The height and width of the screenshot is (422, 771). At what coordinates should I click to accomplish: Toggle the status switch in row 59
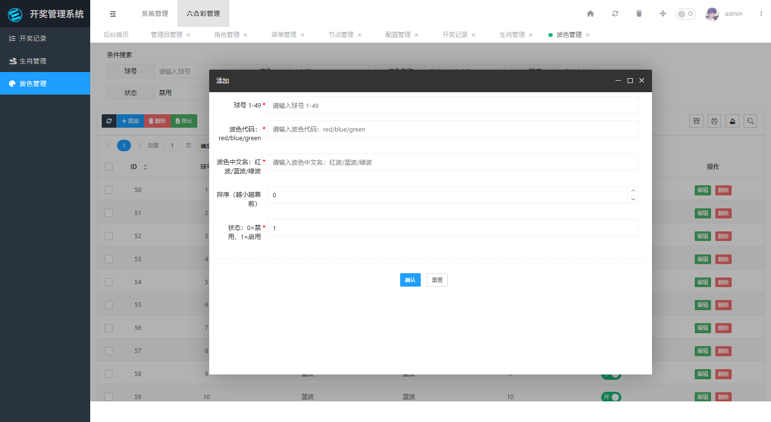(611, 397)
